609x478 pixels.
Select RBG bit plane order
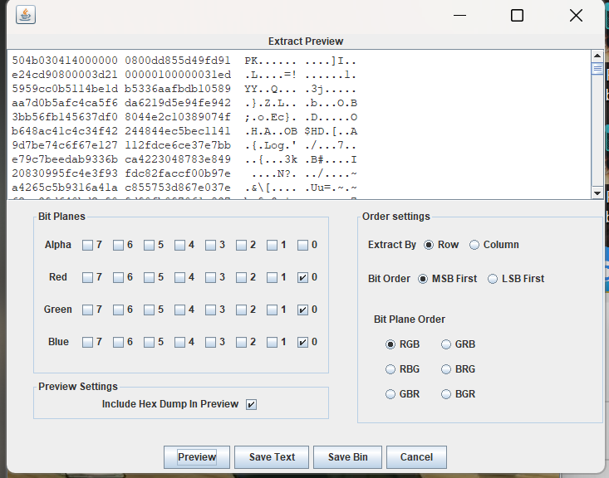[390, 369]
